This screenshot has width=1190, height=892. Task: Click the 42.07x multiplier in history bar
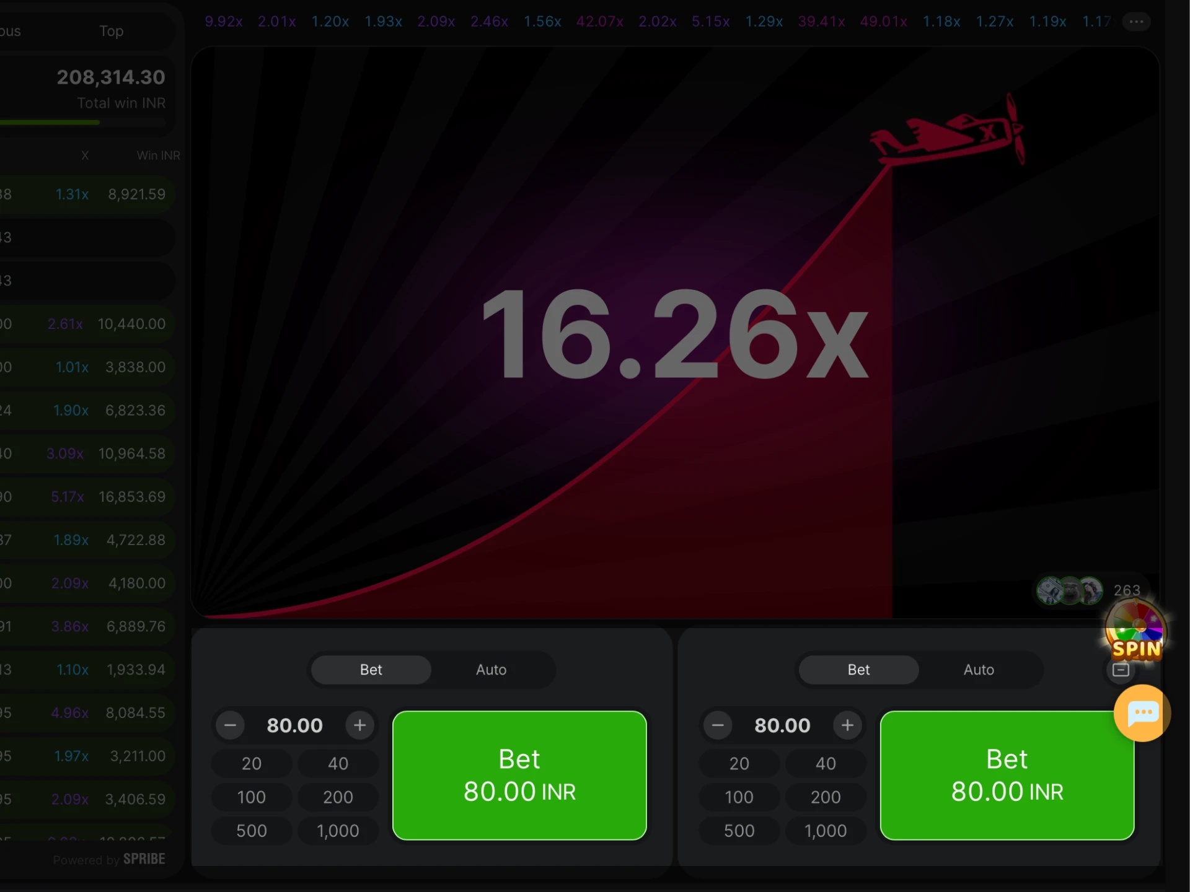(599, 22)
